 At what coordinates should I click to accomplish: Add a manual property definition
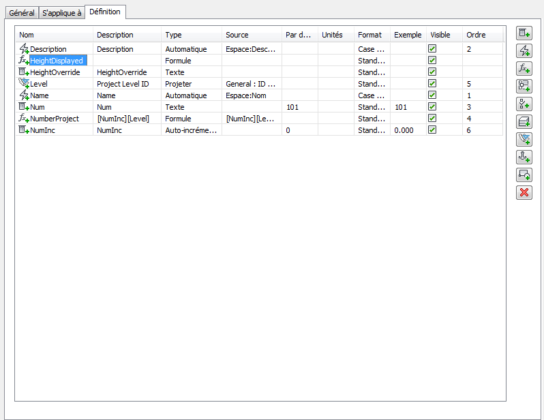coord(524,33)
